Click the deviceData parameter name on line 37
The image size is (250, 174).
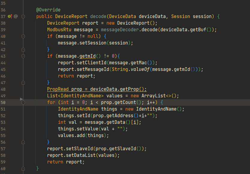point(152,17)
